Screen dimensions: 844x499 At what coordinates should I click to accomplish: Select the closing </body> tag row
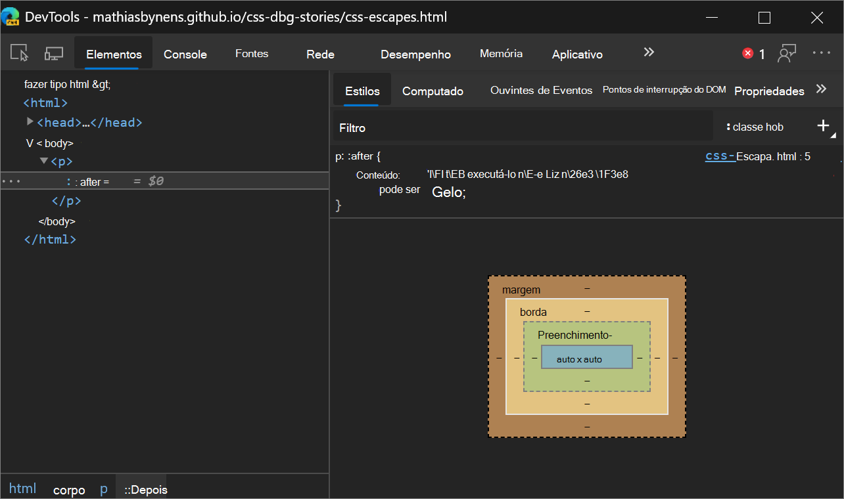click(x=57, y=221)
